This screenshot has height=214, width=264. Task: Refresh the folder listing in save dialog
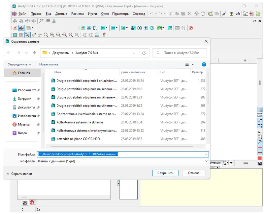(x=144, y=53)
